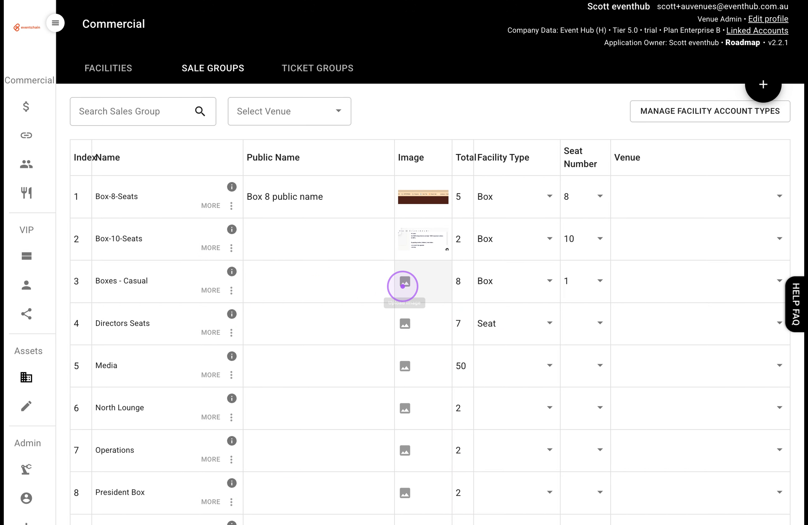Viewport: 808px width, 525px height.
Task: Focus the Search Sales Group field
Action: click(143, 111)
